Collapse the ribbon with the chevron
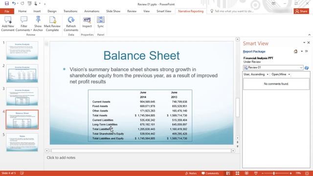The height and width of the screenshot is (176, 313). (x=309, y=35)
